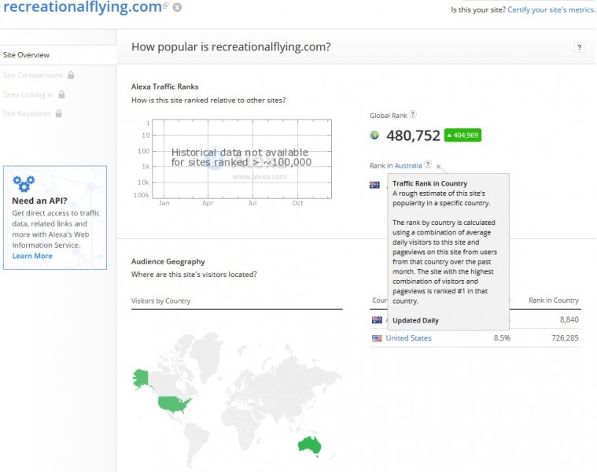The width and height of the screenshot is (597, 472).
Task: Open the question mark help box in header
Action: pos(579,47)
